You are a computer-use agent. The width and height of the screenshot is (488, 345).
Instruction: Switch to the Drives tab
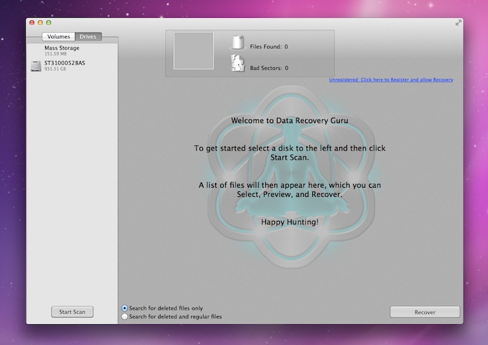click(88, 37)
